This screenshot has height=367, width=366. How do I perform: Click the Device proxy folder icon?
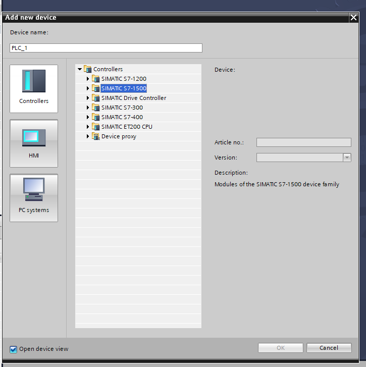(x=96, y=136)
